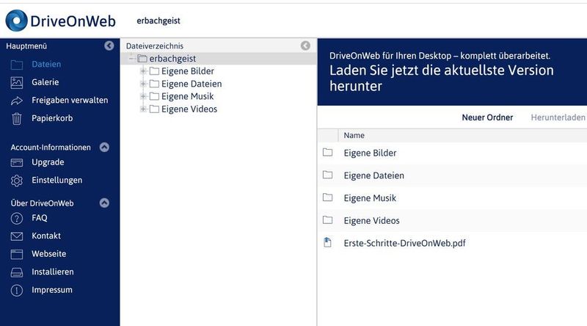Image resolution: width=587 pixels, height=326 pixels.
Task: Collapse the Hauptmenü sidebar with arrow button
Action: click(109, 46)
